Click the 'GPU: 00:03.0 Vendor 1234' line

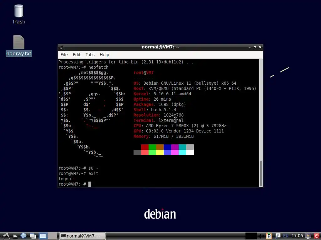point(179,131)
